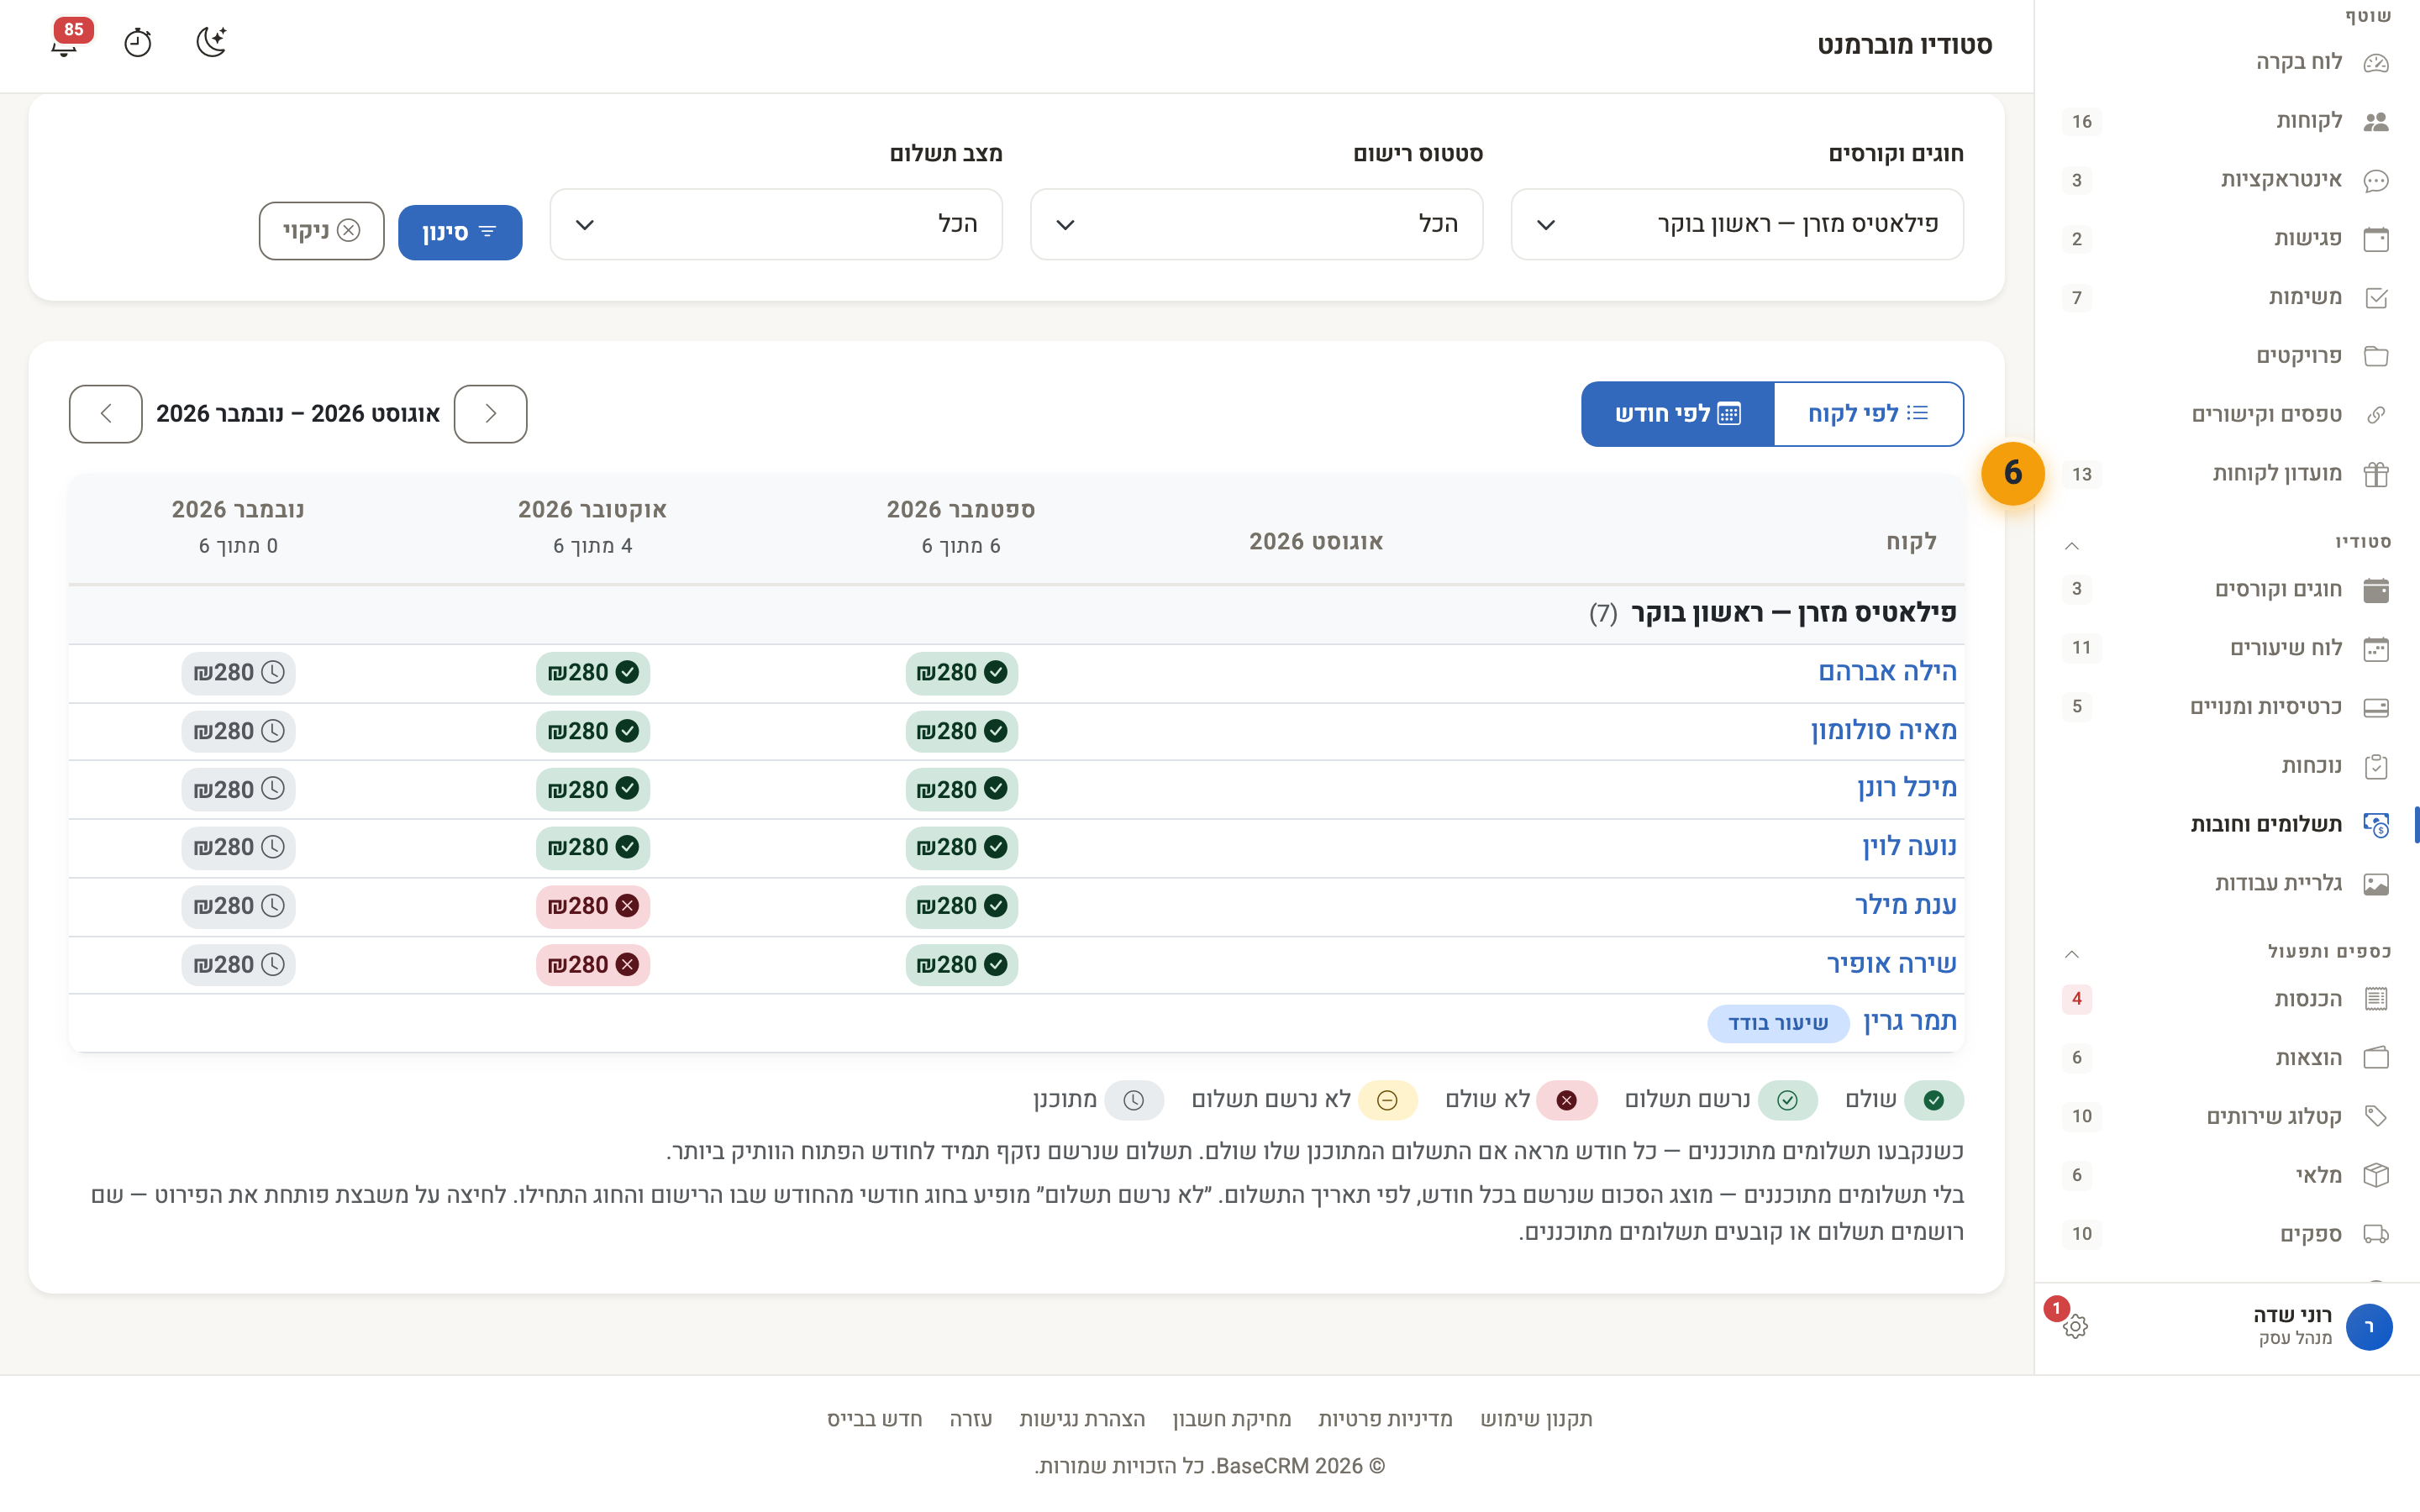Image resolution: width=2420 pixels, height=1512 pixels.
Task: Click the מועדון לקוחות gift icon
Action: (x=2376, y=474)
